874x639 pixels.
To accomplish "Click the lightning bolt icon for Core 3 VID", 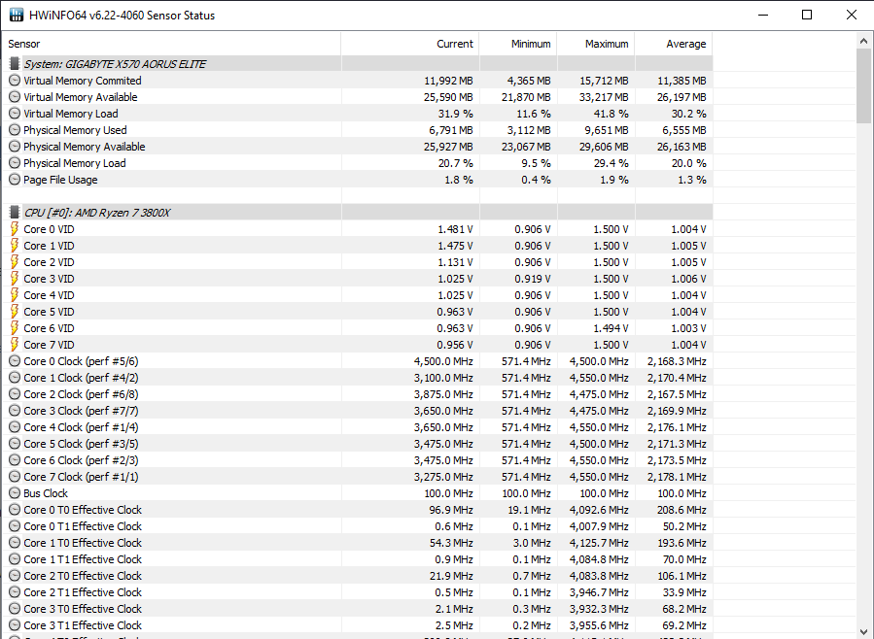I will pos(15,279).
